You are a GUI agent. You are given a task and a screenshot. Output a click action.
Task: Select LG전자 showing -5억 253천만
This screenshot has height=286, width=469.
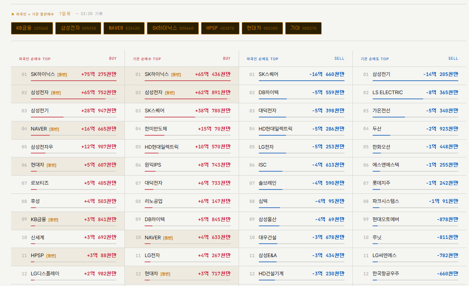[x=296, y=149]
